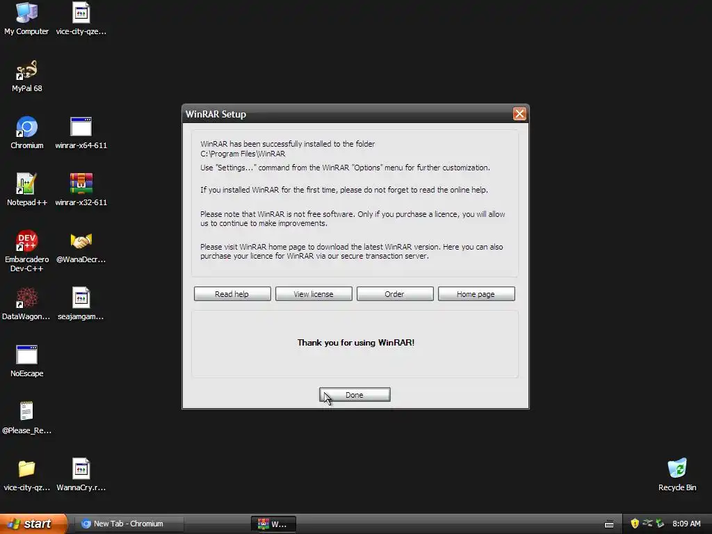Click the yellow security shield tray icon

point(635,524)
